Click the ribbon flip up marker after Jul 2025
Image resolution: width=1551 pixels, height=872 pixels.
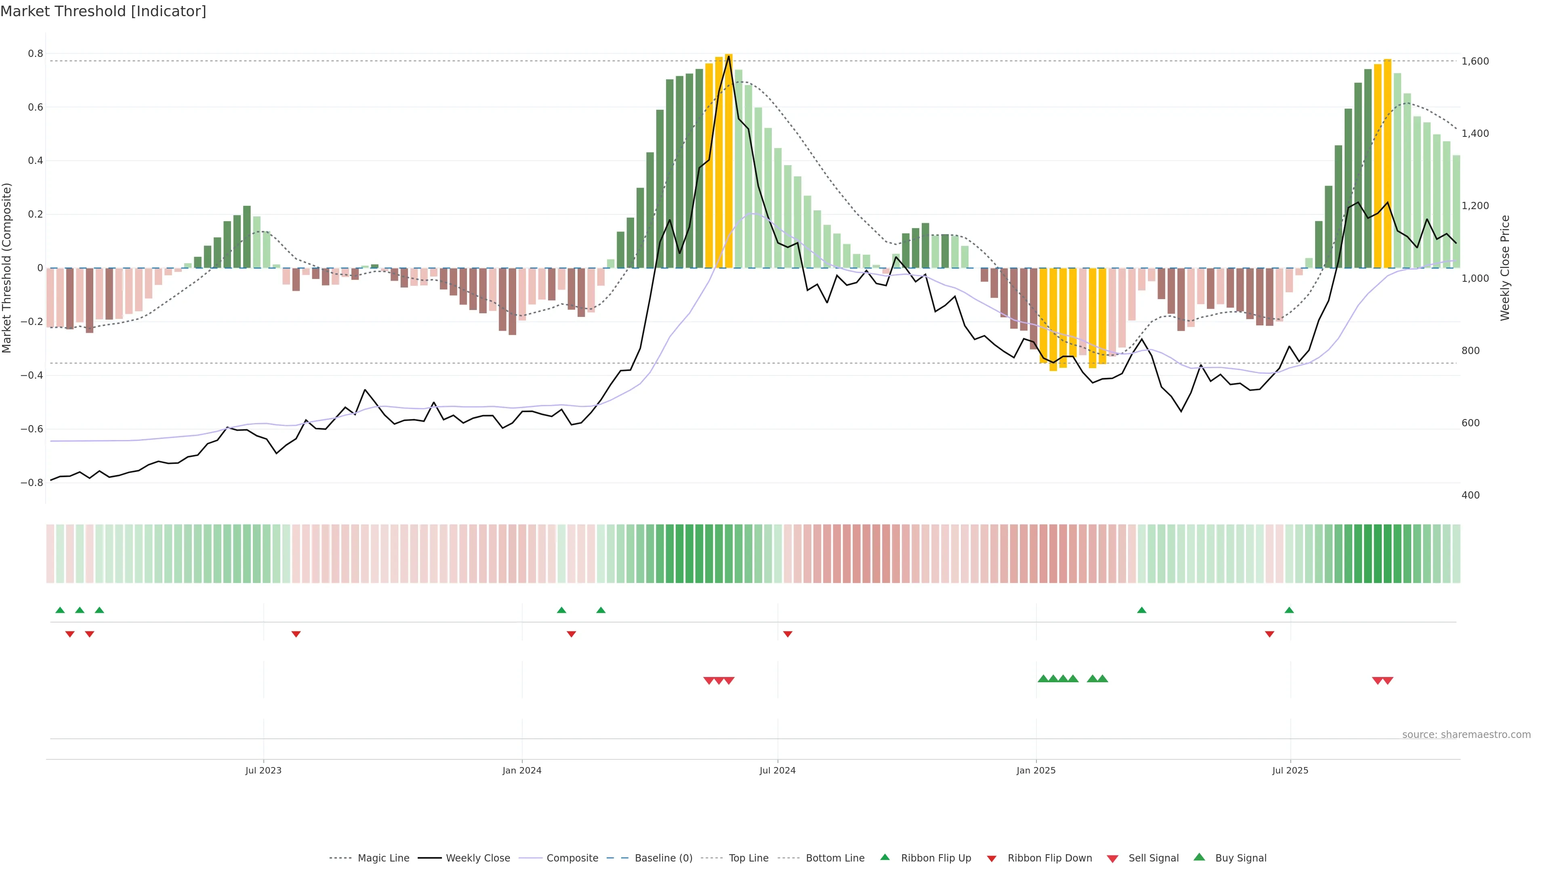click(x=1289, y=610)
